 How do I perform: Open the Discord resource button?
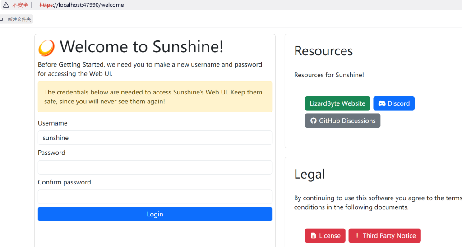[x=393, y=103]
